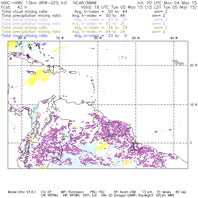
Task: Click the 'SFLAY: MM5' footer entry
Action: pyautogui.click(x=165, y=195)
